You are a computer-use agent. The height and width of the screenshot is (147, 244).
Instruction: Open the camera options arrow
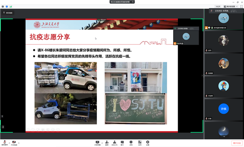coord(19,143)
